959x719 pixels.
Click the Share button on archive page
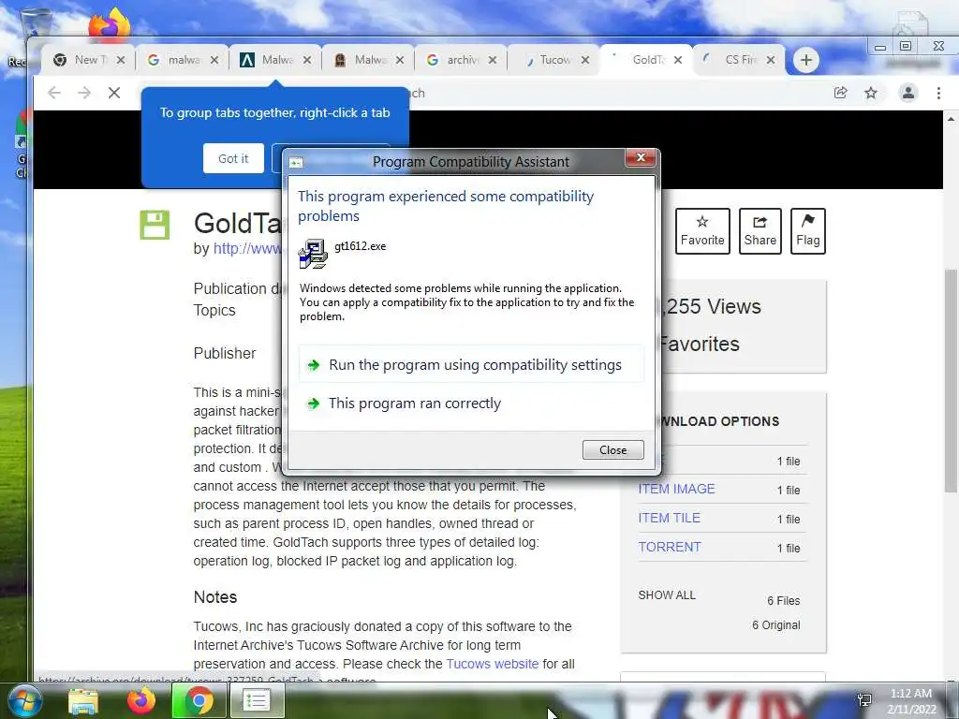(760, 231)
